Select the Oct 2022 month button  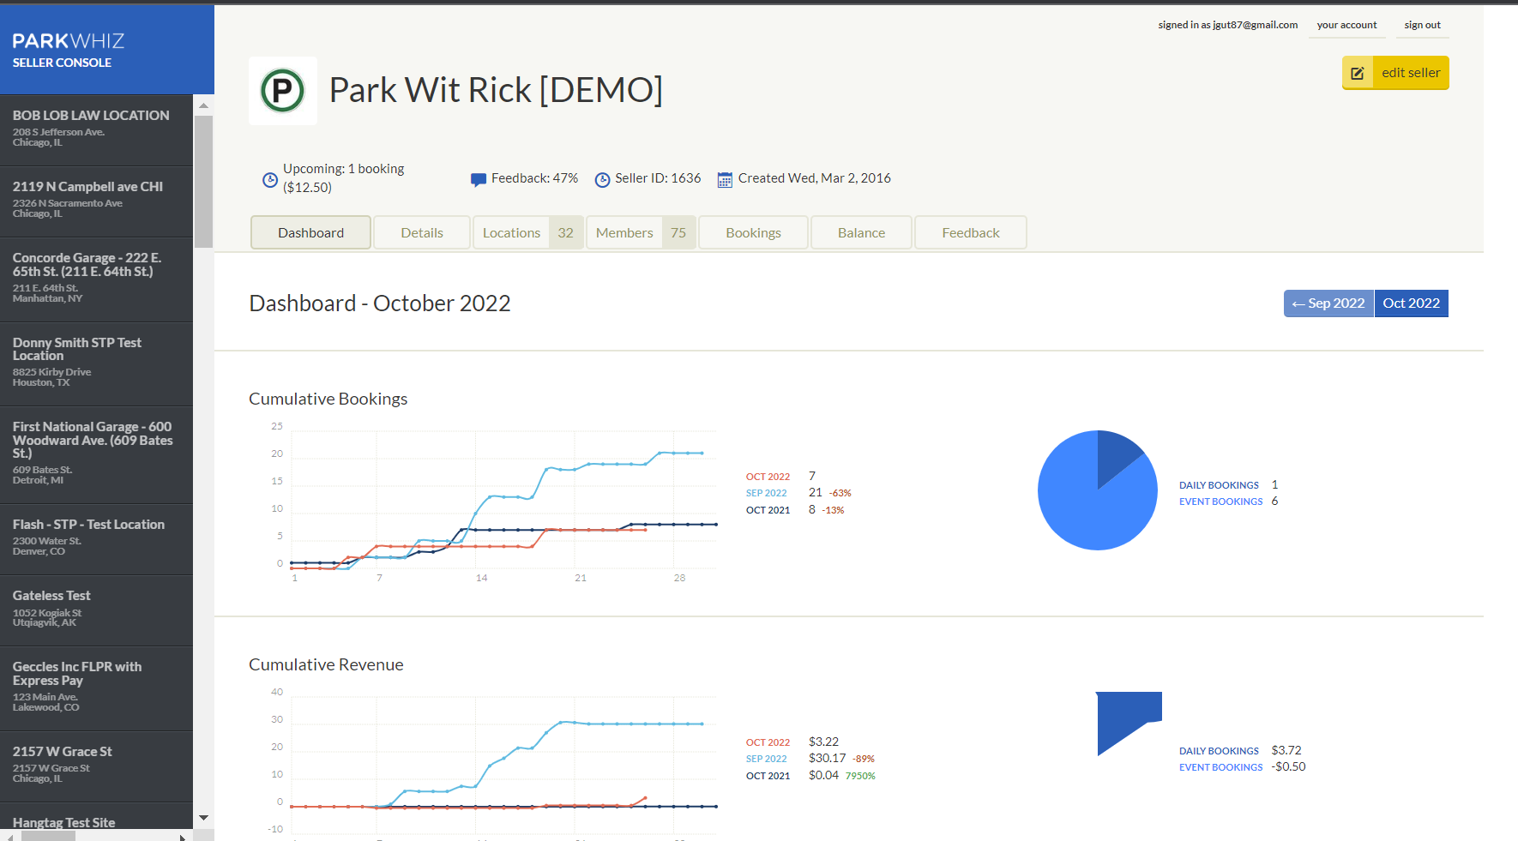tap(1412, 303)
